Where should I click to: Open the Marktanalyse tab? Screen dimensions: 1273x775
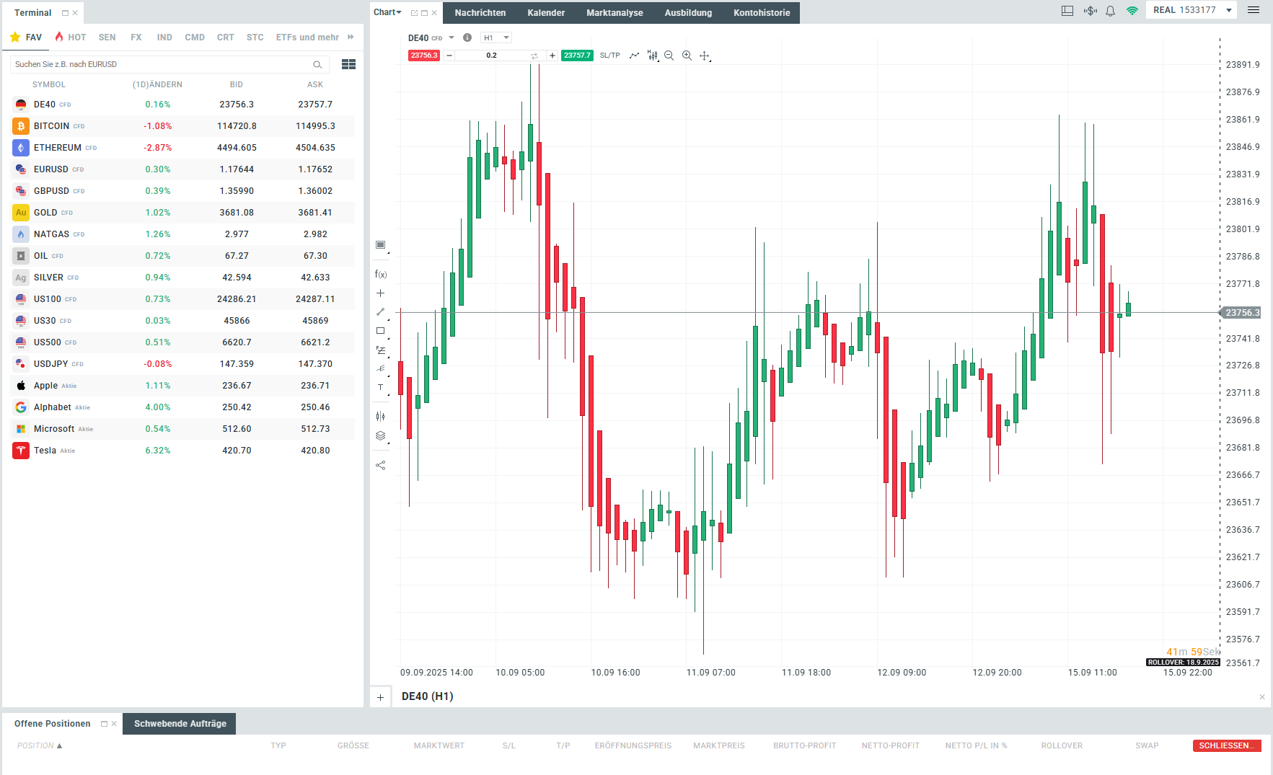615,13
